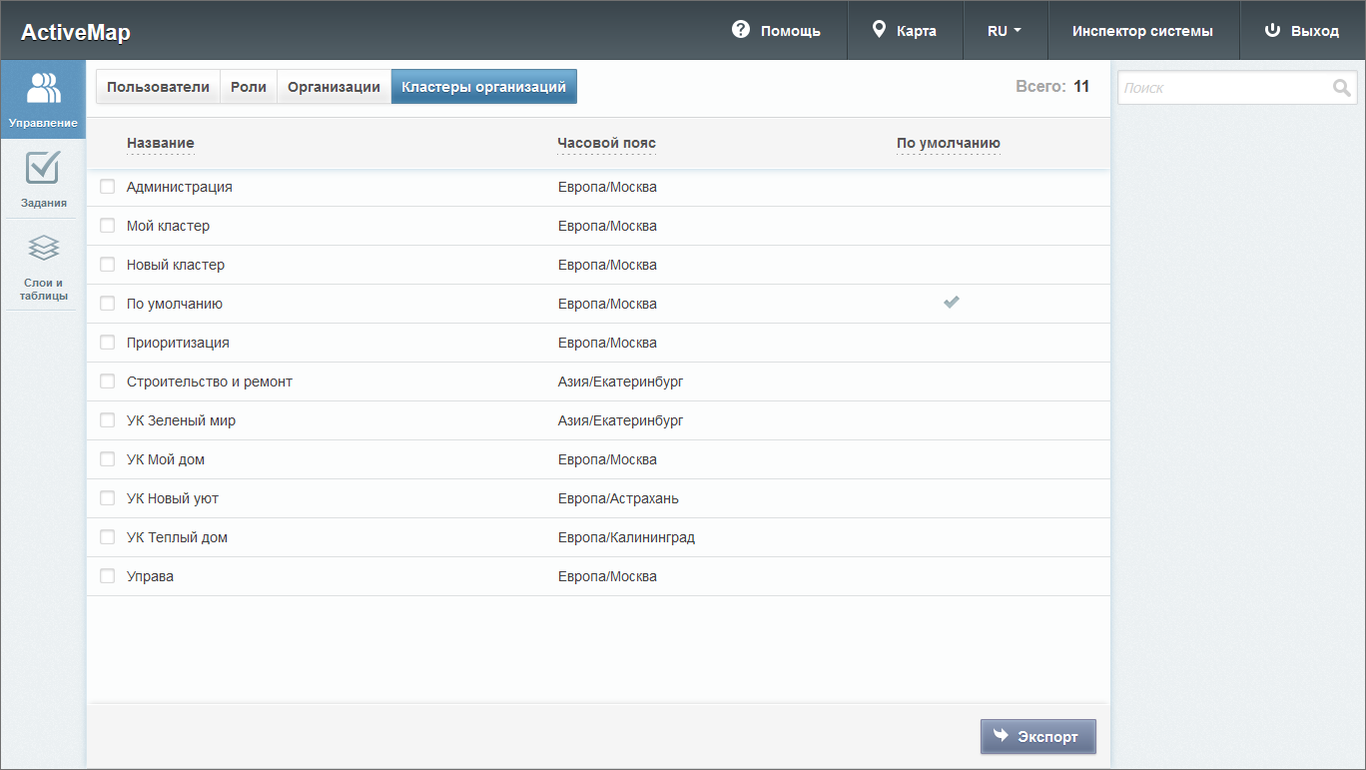Check the Администрация cluster checkbox
Image resolution: width=1366 pixels, height=770 pixels.
tap(108, 187)
